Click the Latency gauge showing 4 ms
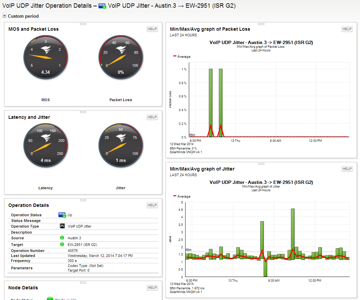The height and width of the screenshot is (300, 360). (x=46, y=145)
